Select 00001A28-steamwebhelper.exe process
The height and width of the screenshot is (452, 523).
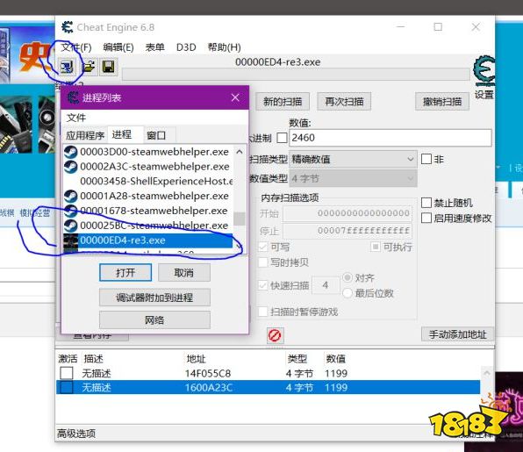(x=148, y=196)
